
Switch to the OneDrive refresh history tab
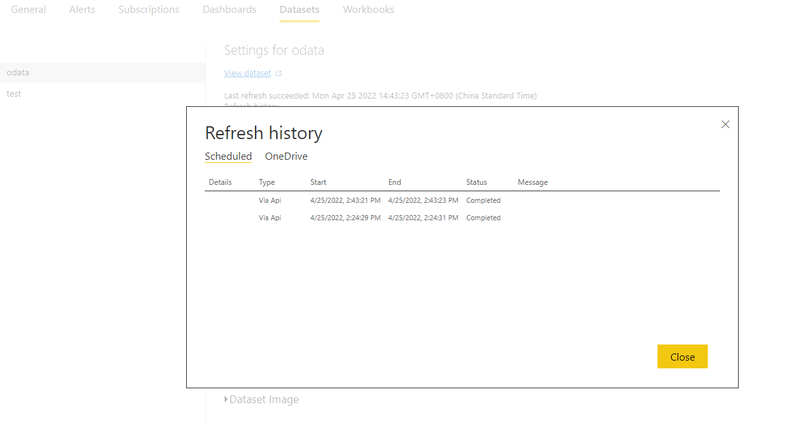[x=286, y=156]
